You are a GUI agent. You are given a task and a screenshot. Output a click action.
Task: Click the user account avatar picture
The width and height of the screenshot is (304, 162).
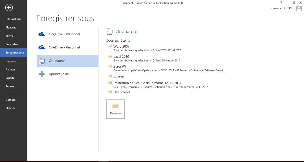(299, 8)
